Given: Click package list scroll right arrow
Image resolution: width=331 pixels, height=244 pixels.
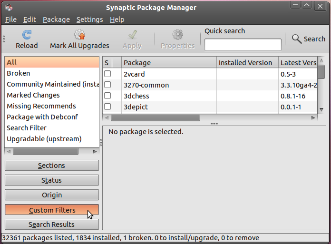Looking at the screenshot, I should point(313,118).
